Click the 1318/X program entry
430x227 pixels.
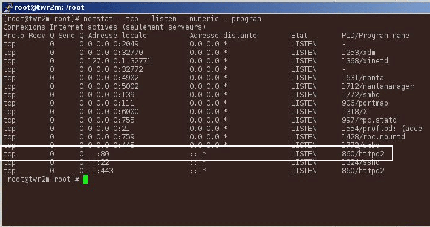click(x=354, y=112)
